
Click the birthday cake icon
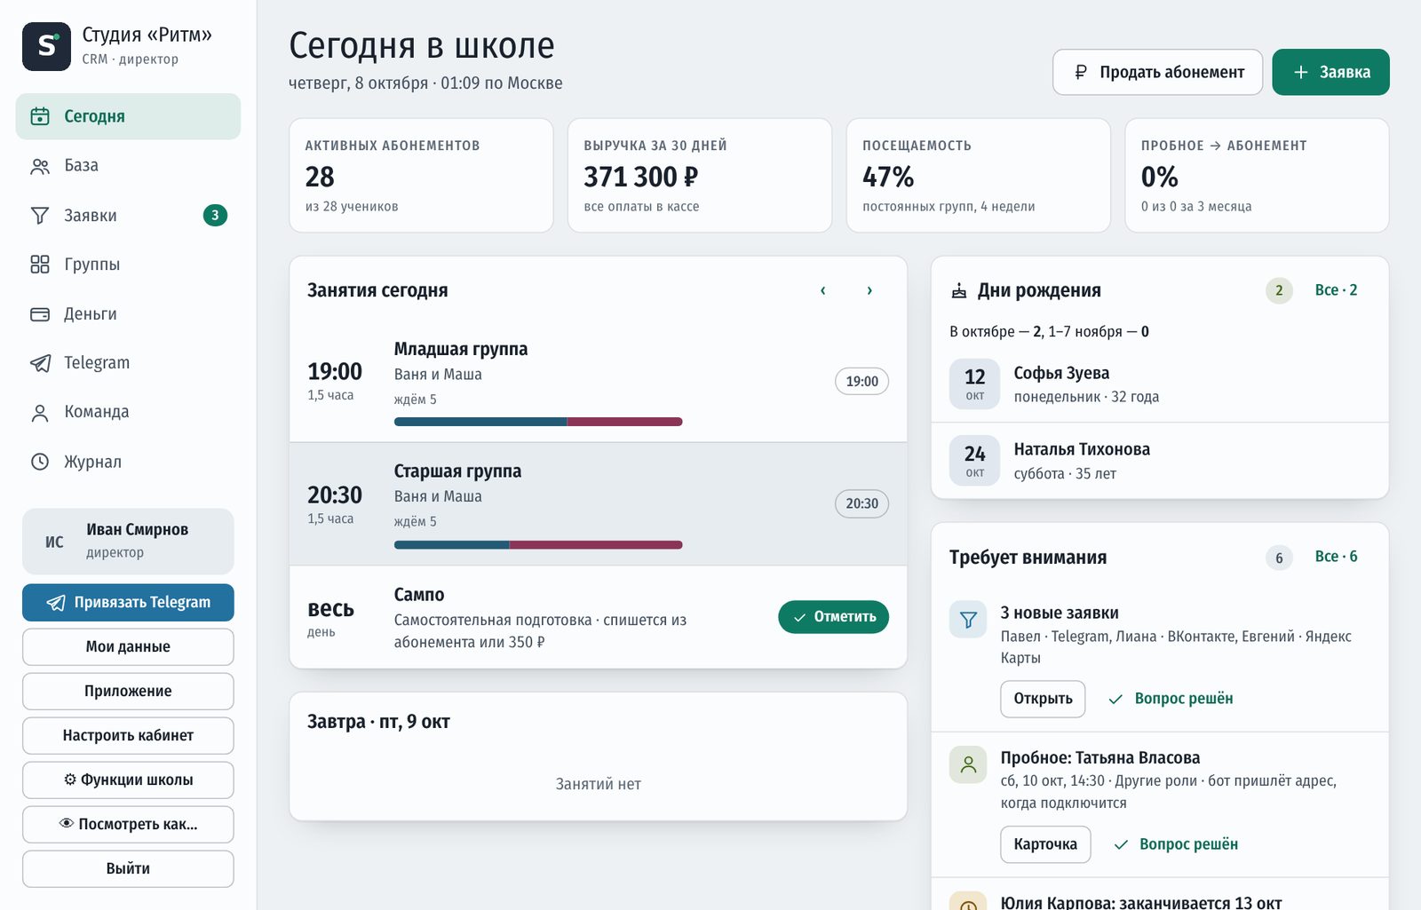point(959,290)
